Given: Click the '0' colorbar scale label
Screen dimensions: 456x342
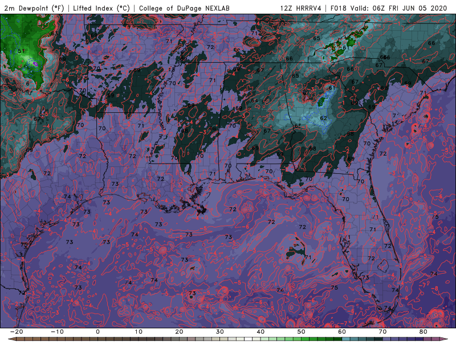Looking at the screenshot, I should pyautogui.click(x=97, y=332).
